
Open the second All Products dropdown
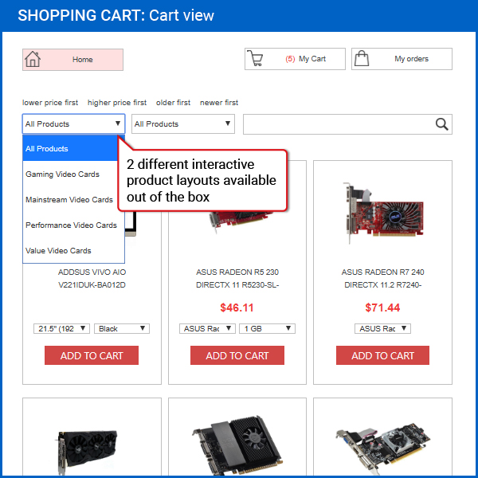[183, 123]
